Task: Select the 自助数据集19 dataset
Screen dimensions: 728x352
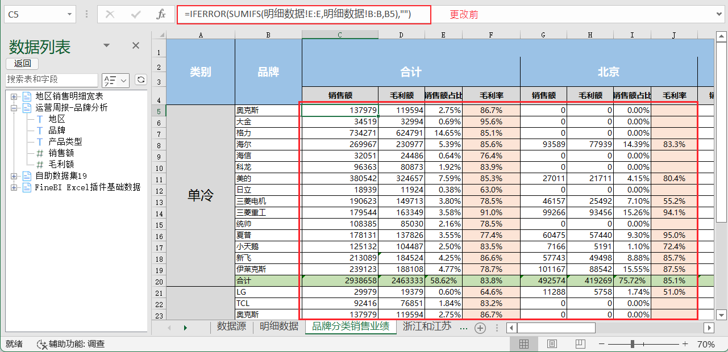Action: [x=61, y=175]
